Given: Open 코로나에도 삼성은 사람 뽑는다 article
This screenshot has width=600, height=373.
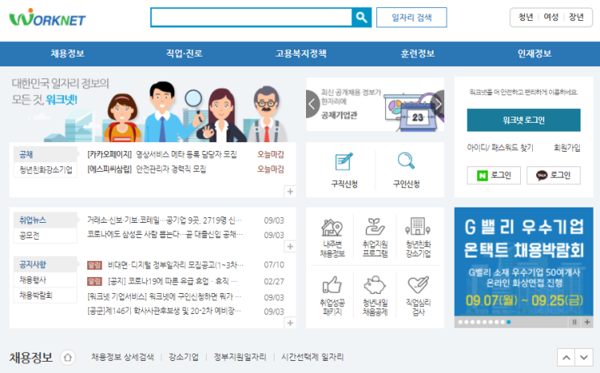Looking at the screenshot, I should [165, 234].
